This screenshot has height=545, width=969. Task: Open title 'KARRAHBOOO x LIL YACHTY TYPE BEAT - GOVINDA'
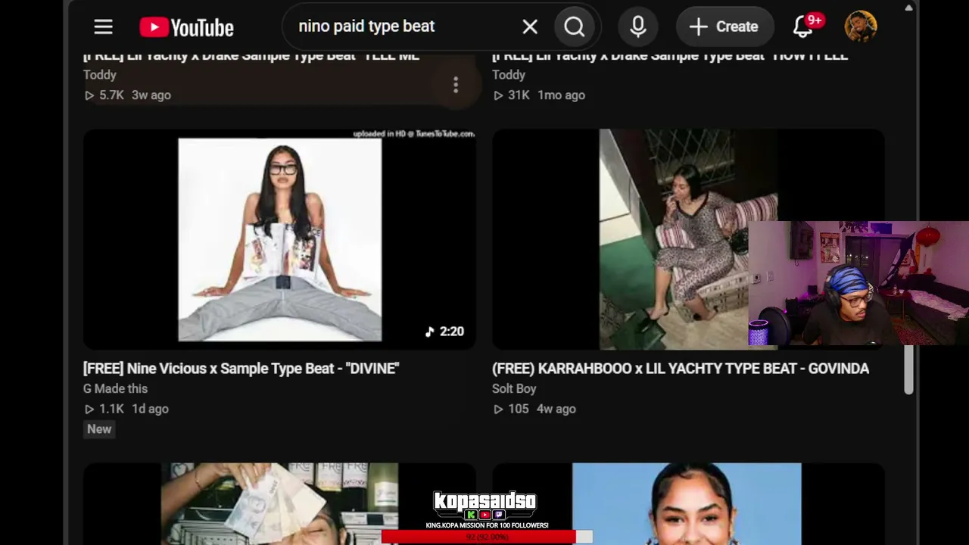click(681, 369)
